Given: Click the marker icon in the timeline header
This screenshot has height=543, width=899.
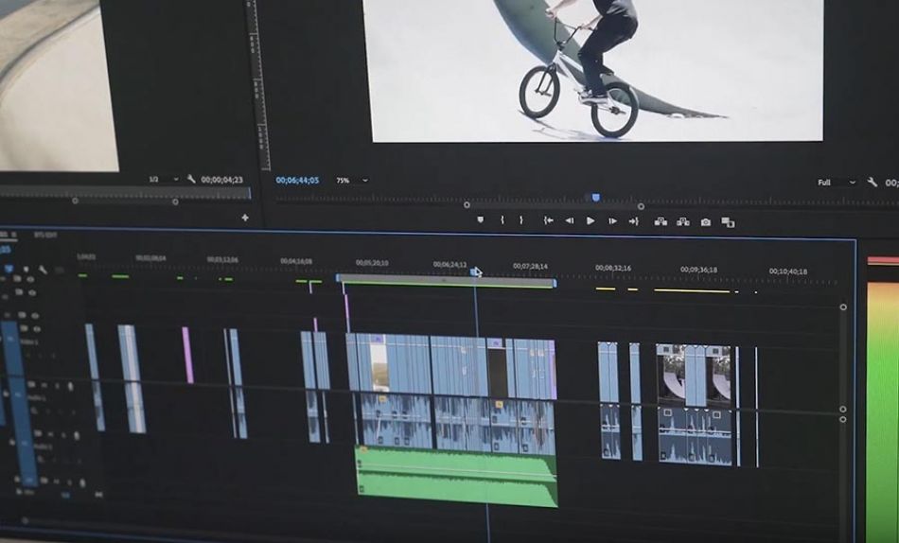Looking at the screenshot, I should pyautogui.click(x=26, y=269).
